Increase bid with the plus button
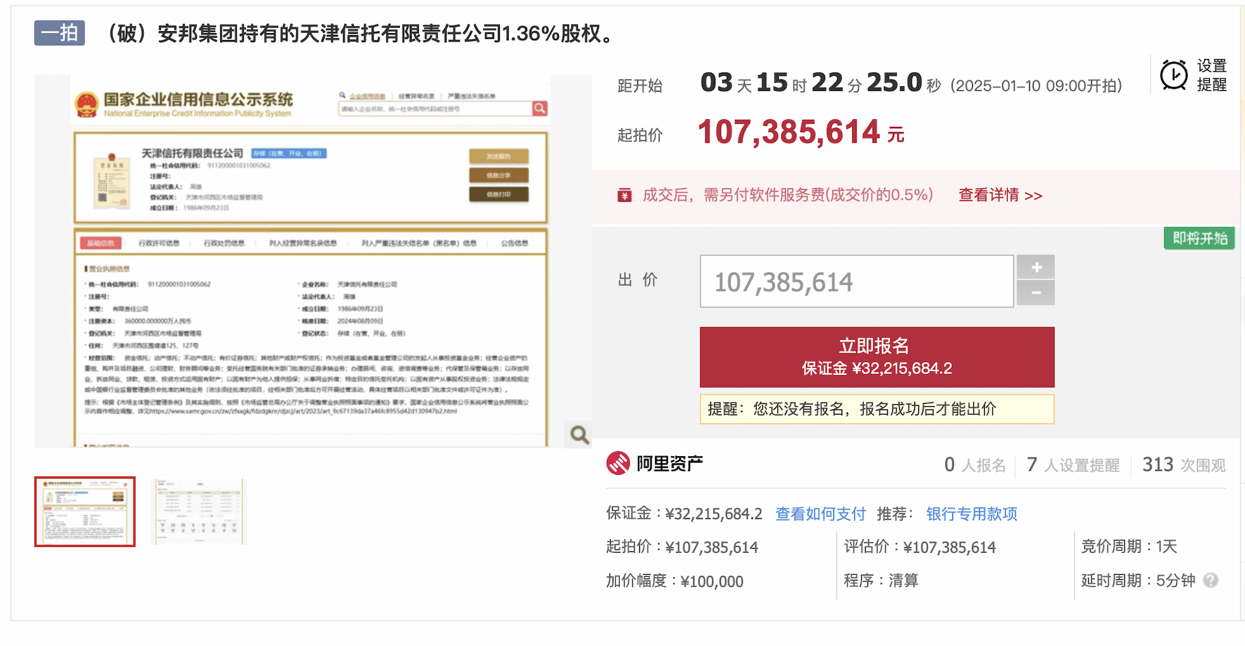 click(1036, 267)
